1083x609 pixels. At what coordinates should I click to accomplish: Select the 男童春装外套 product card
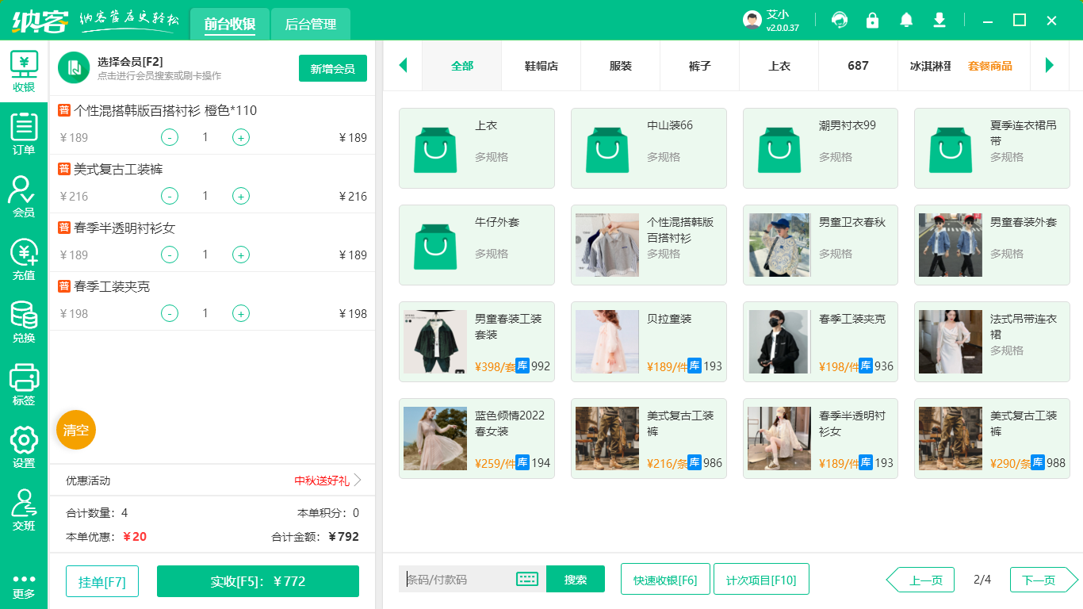click(x=992, y=245)
